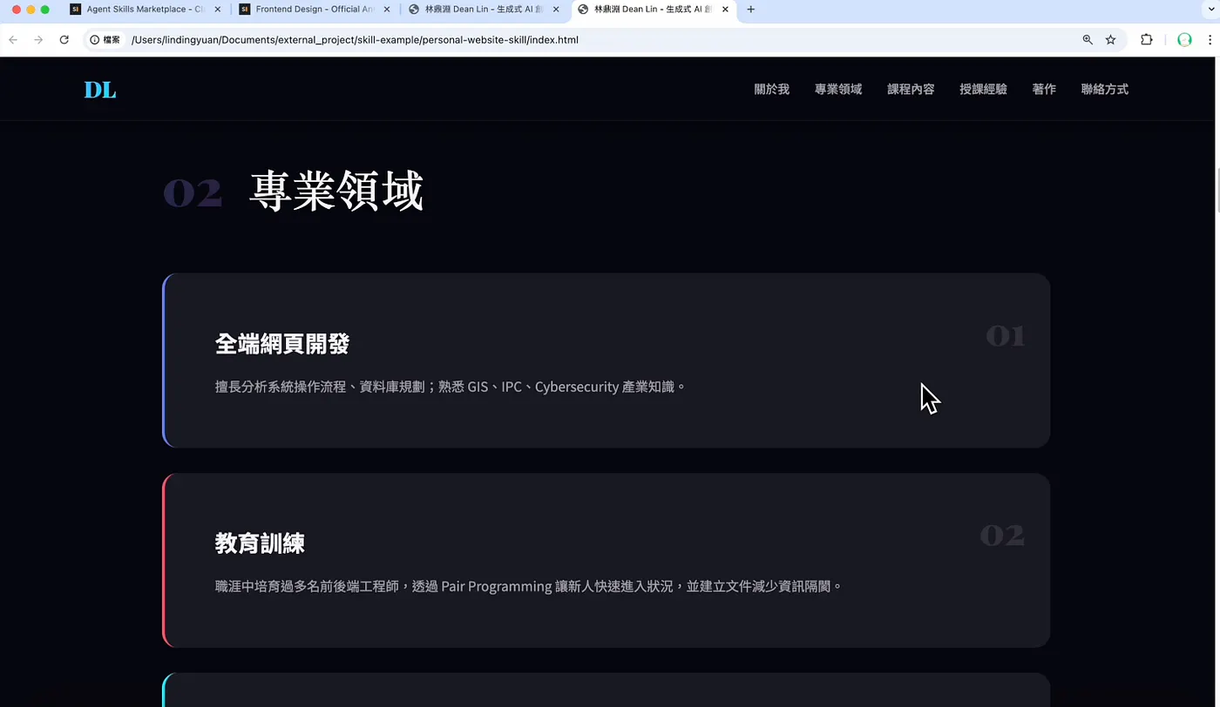Click the browser forward arrow
The height and width of the screenshot is (707, 1220).
(x=38, y=40)
